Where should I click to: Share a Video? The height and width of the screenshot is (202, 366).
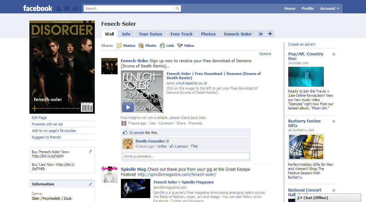coord(186,46)
